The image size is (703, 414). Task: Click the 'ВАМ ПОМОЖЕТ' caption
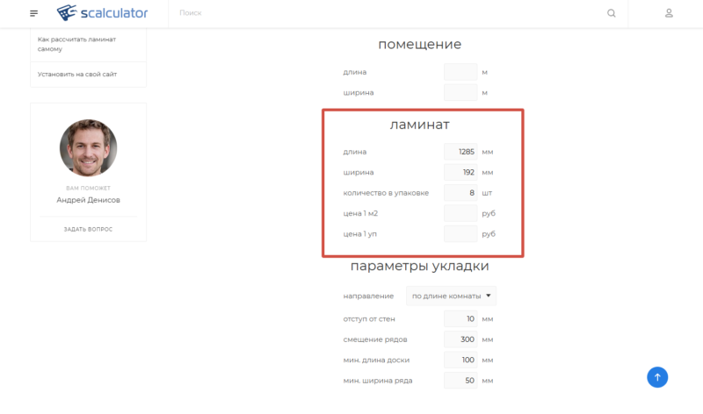pyautogui.click(x=89, y=188)
